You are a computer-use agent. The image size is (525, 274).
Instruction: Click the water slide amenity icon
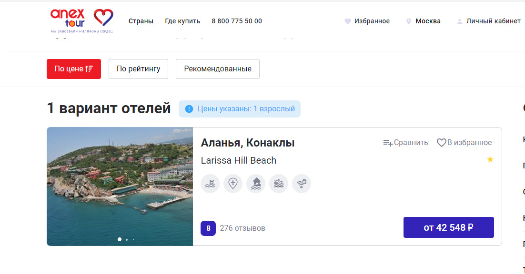click(x=279, y=184)
